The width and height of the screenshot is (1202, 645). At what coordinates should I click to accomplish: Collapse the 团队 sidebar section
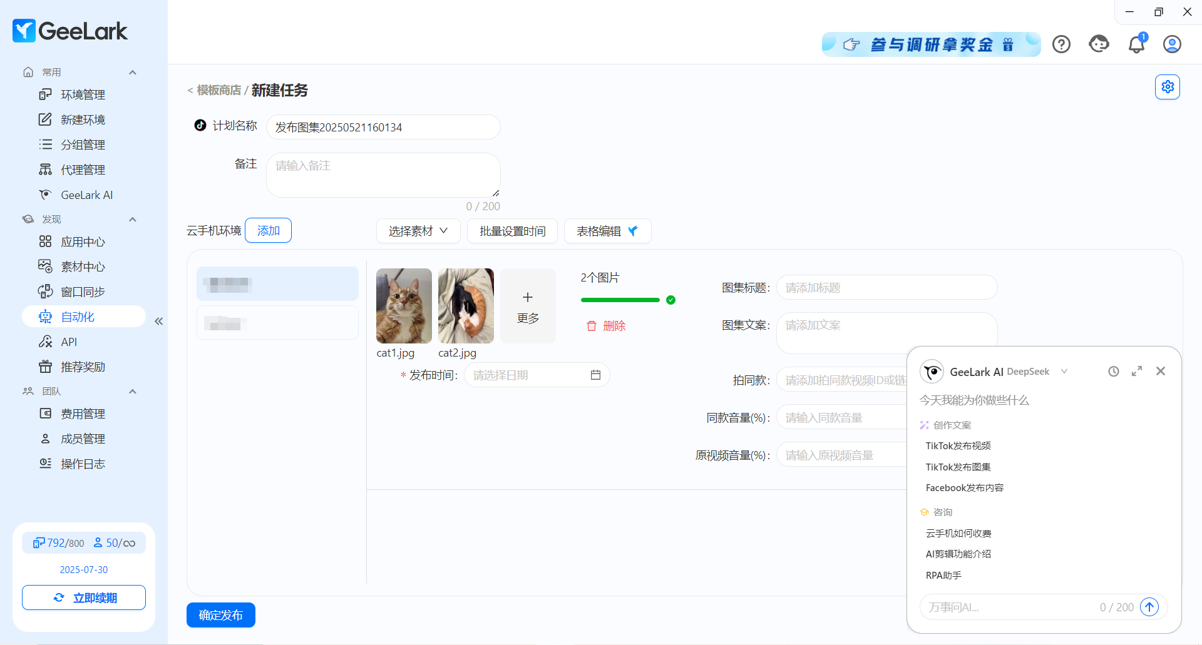[133, 392]
